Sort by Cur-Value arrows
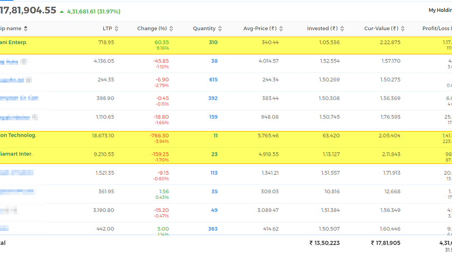The width and height of the screenshot is (452, 254). pos(403,29)
